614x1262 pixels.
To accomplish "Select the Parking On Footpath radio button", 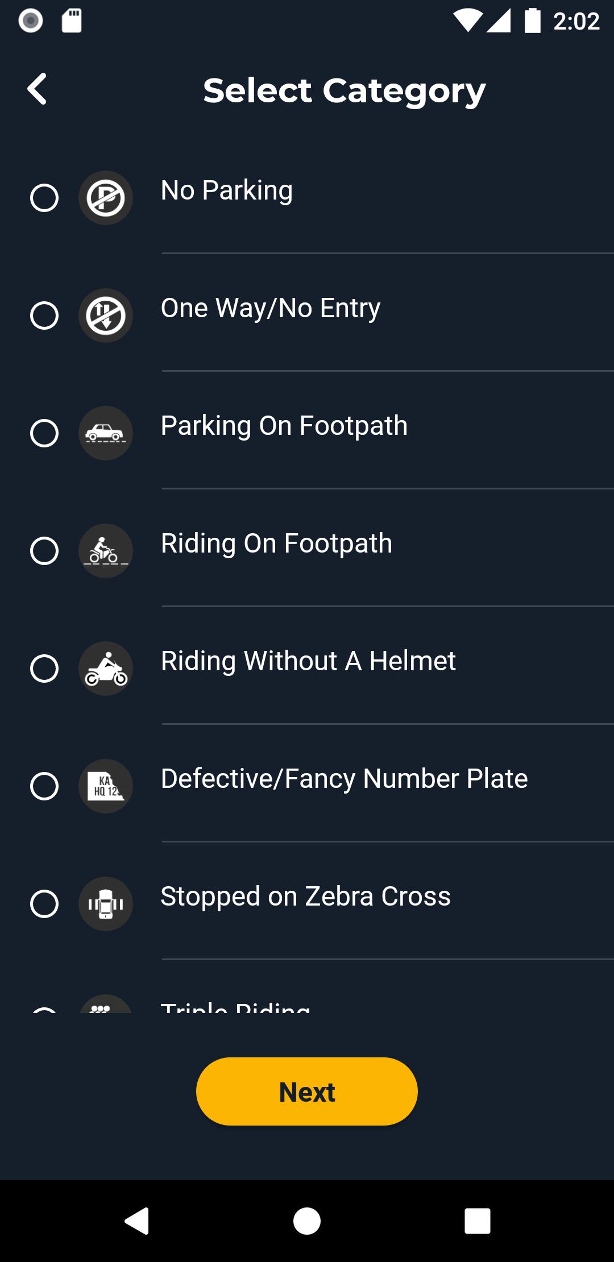I will tap(44, 433).
